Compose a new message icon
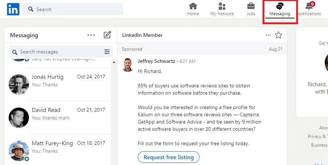This screenshot has height=165, width=328. pyautogui.click(x=107, y=35)
